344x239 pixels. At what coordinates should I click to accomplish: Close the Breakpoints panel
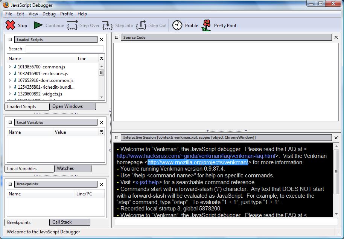[x=102, y=184]
